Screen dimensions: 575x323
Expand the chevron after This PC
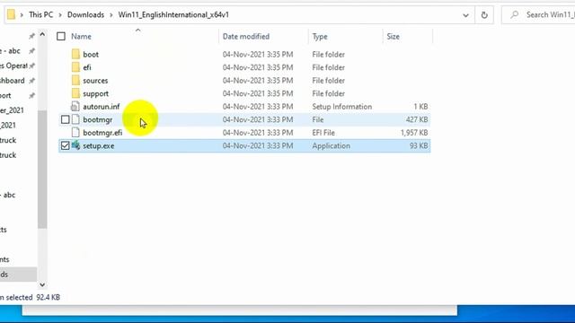[x=60, y=15]
